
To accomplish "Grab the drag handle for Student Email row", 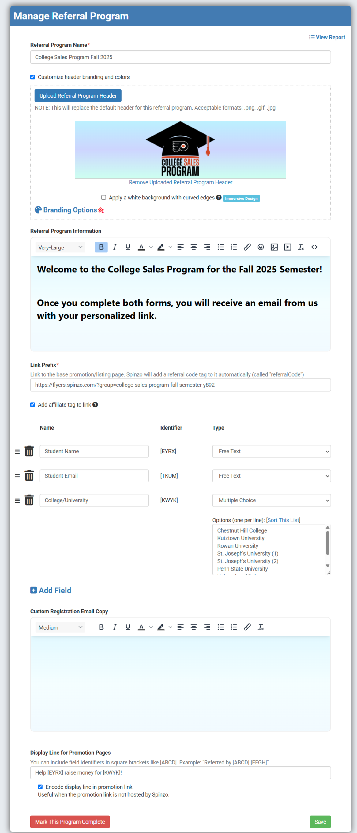I will [x=17, y=476].
